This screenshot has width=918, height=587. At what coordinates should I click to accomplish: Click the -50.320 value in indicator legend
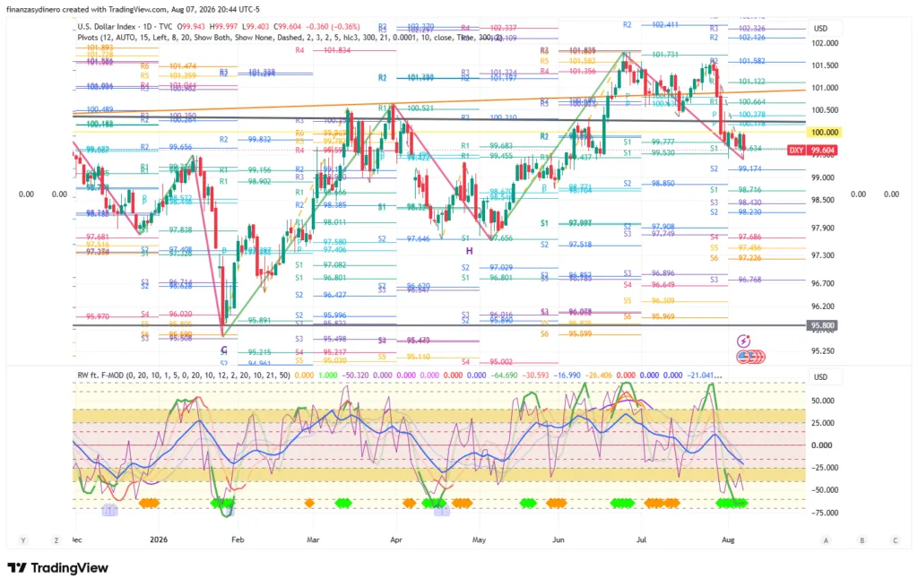point(354,376)
